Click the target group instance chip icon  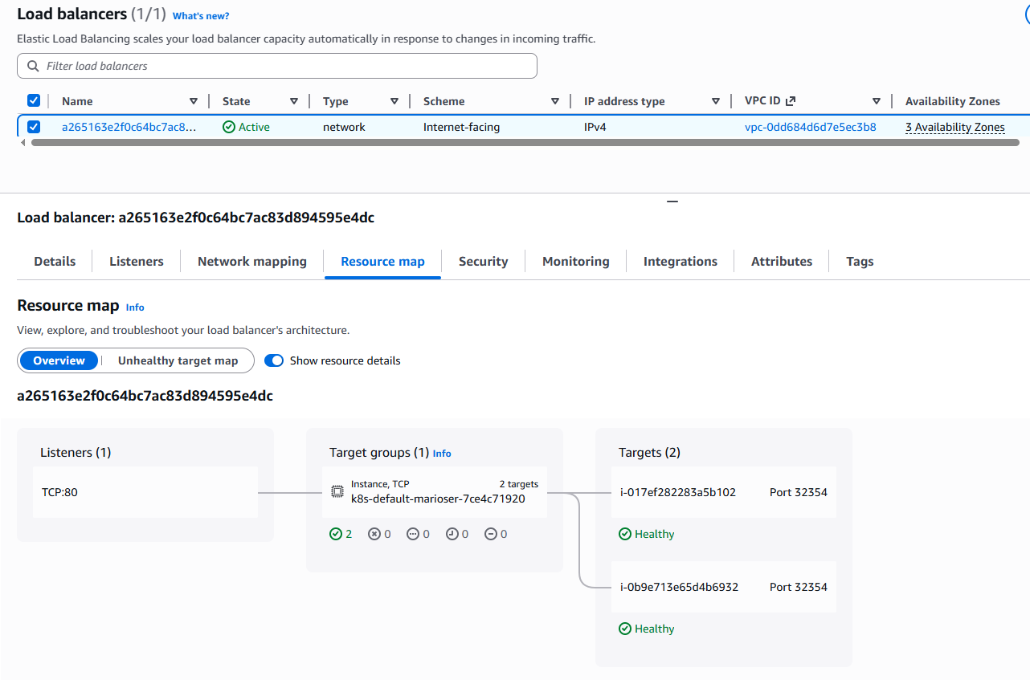pos(338,491)
